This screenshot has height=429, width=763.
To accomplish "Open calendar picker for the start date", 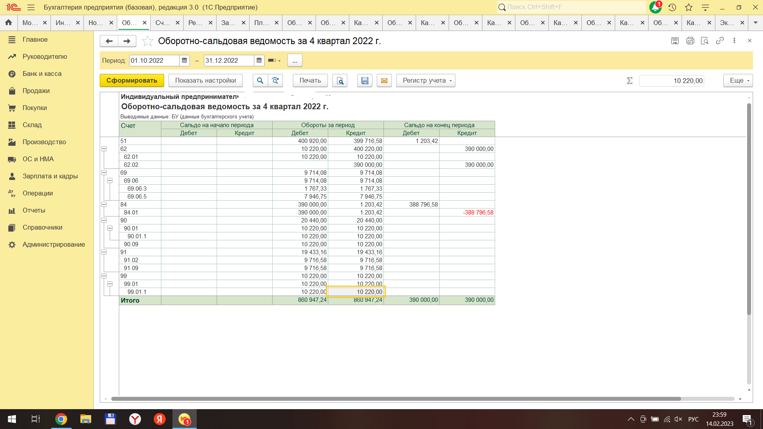I will [x=184, y=60].
